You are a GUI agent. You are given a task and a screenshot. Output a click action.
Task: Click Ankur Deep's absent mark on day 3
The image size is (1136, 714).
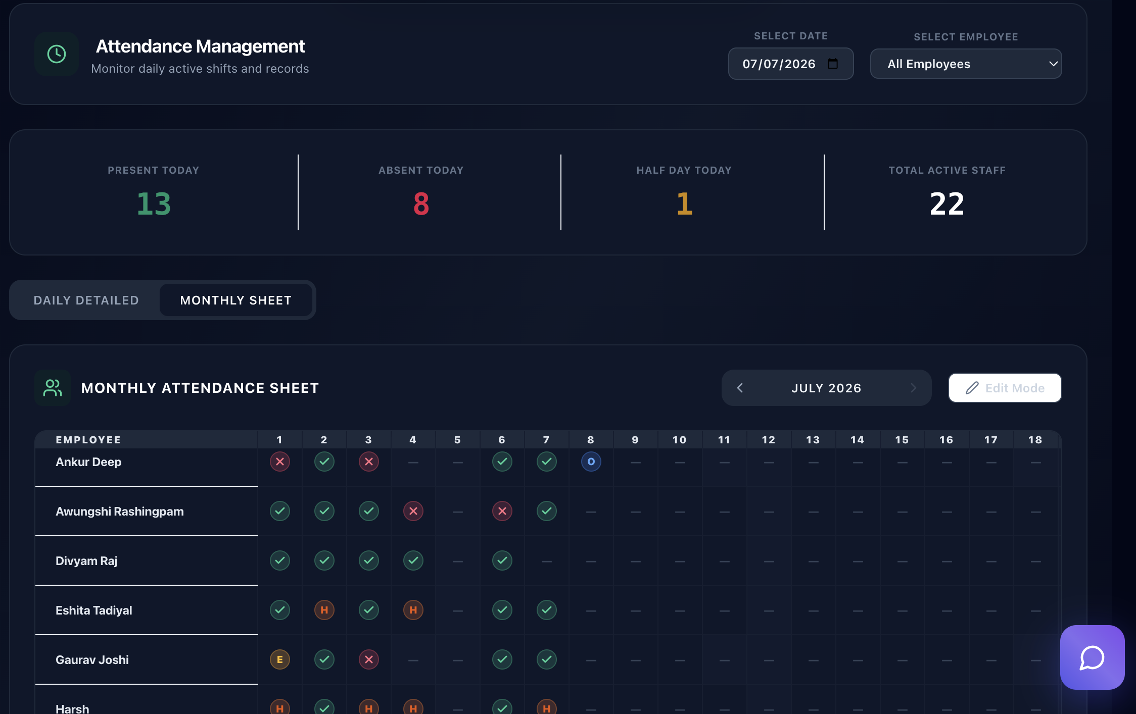click(x=369, y=462)
